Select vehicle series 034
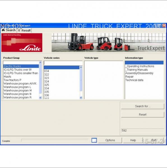 [62, 71]
